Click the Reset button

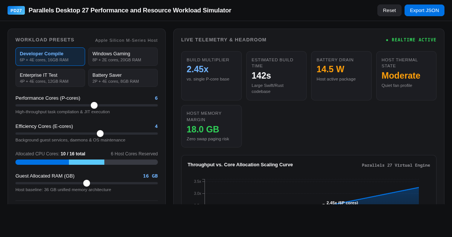(x=389, y=11)
